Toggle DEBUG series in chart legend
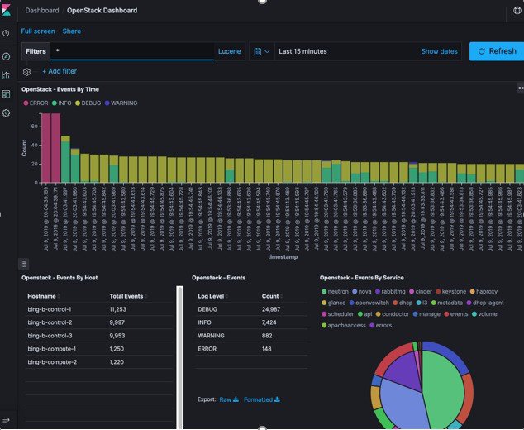 [x=88, y=103]
